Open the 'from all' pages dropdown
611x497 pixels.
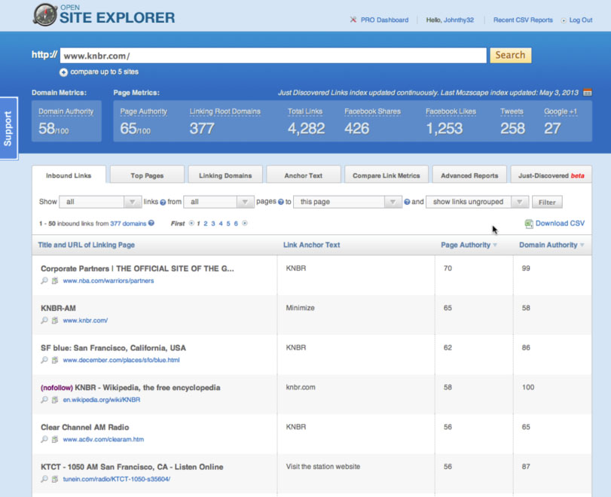[218, 202]
